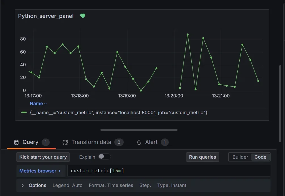The height and width of the screenshot is (196, 285).
Task: Click the Alert count badge 1
Action: click(x=165, y=142)
